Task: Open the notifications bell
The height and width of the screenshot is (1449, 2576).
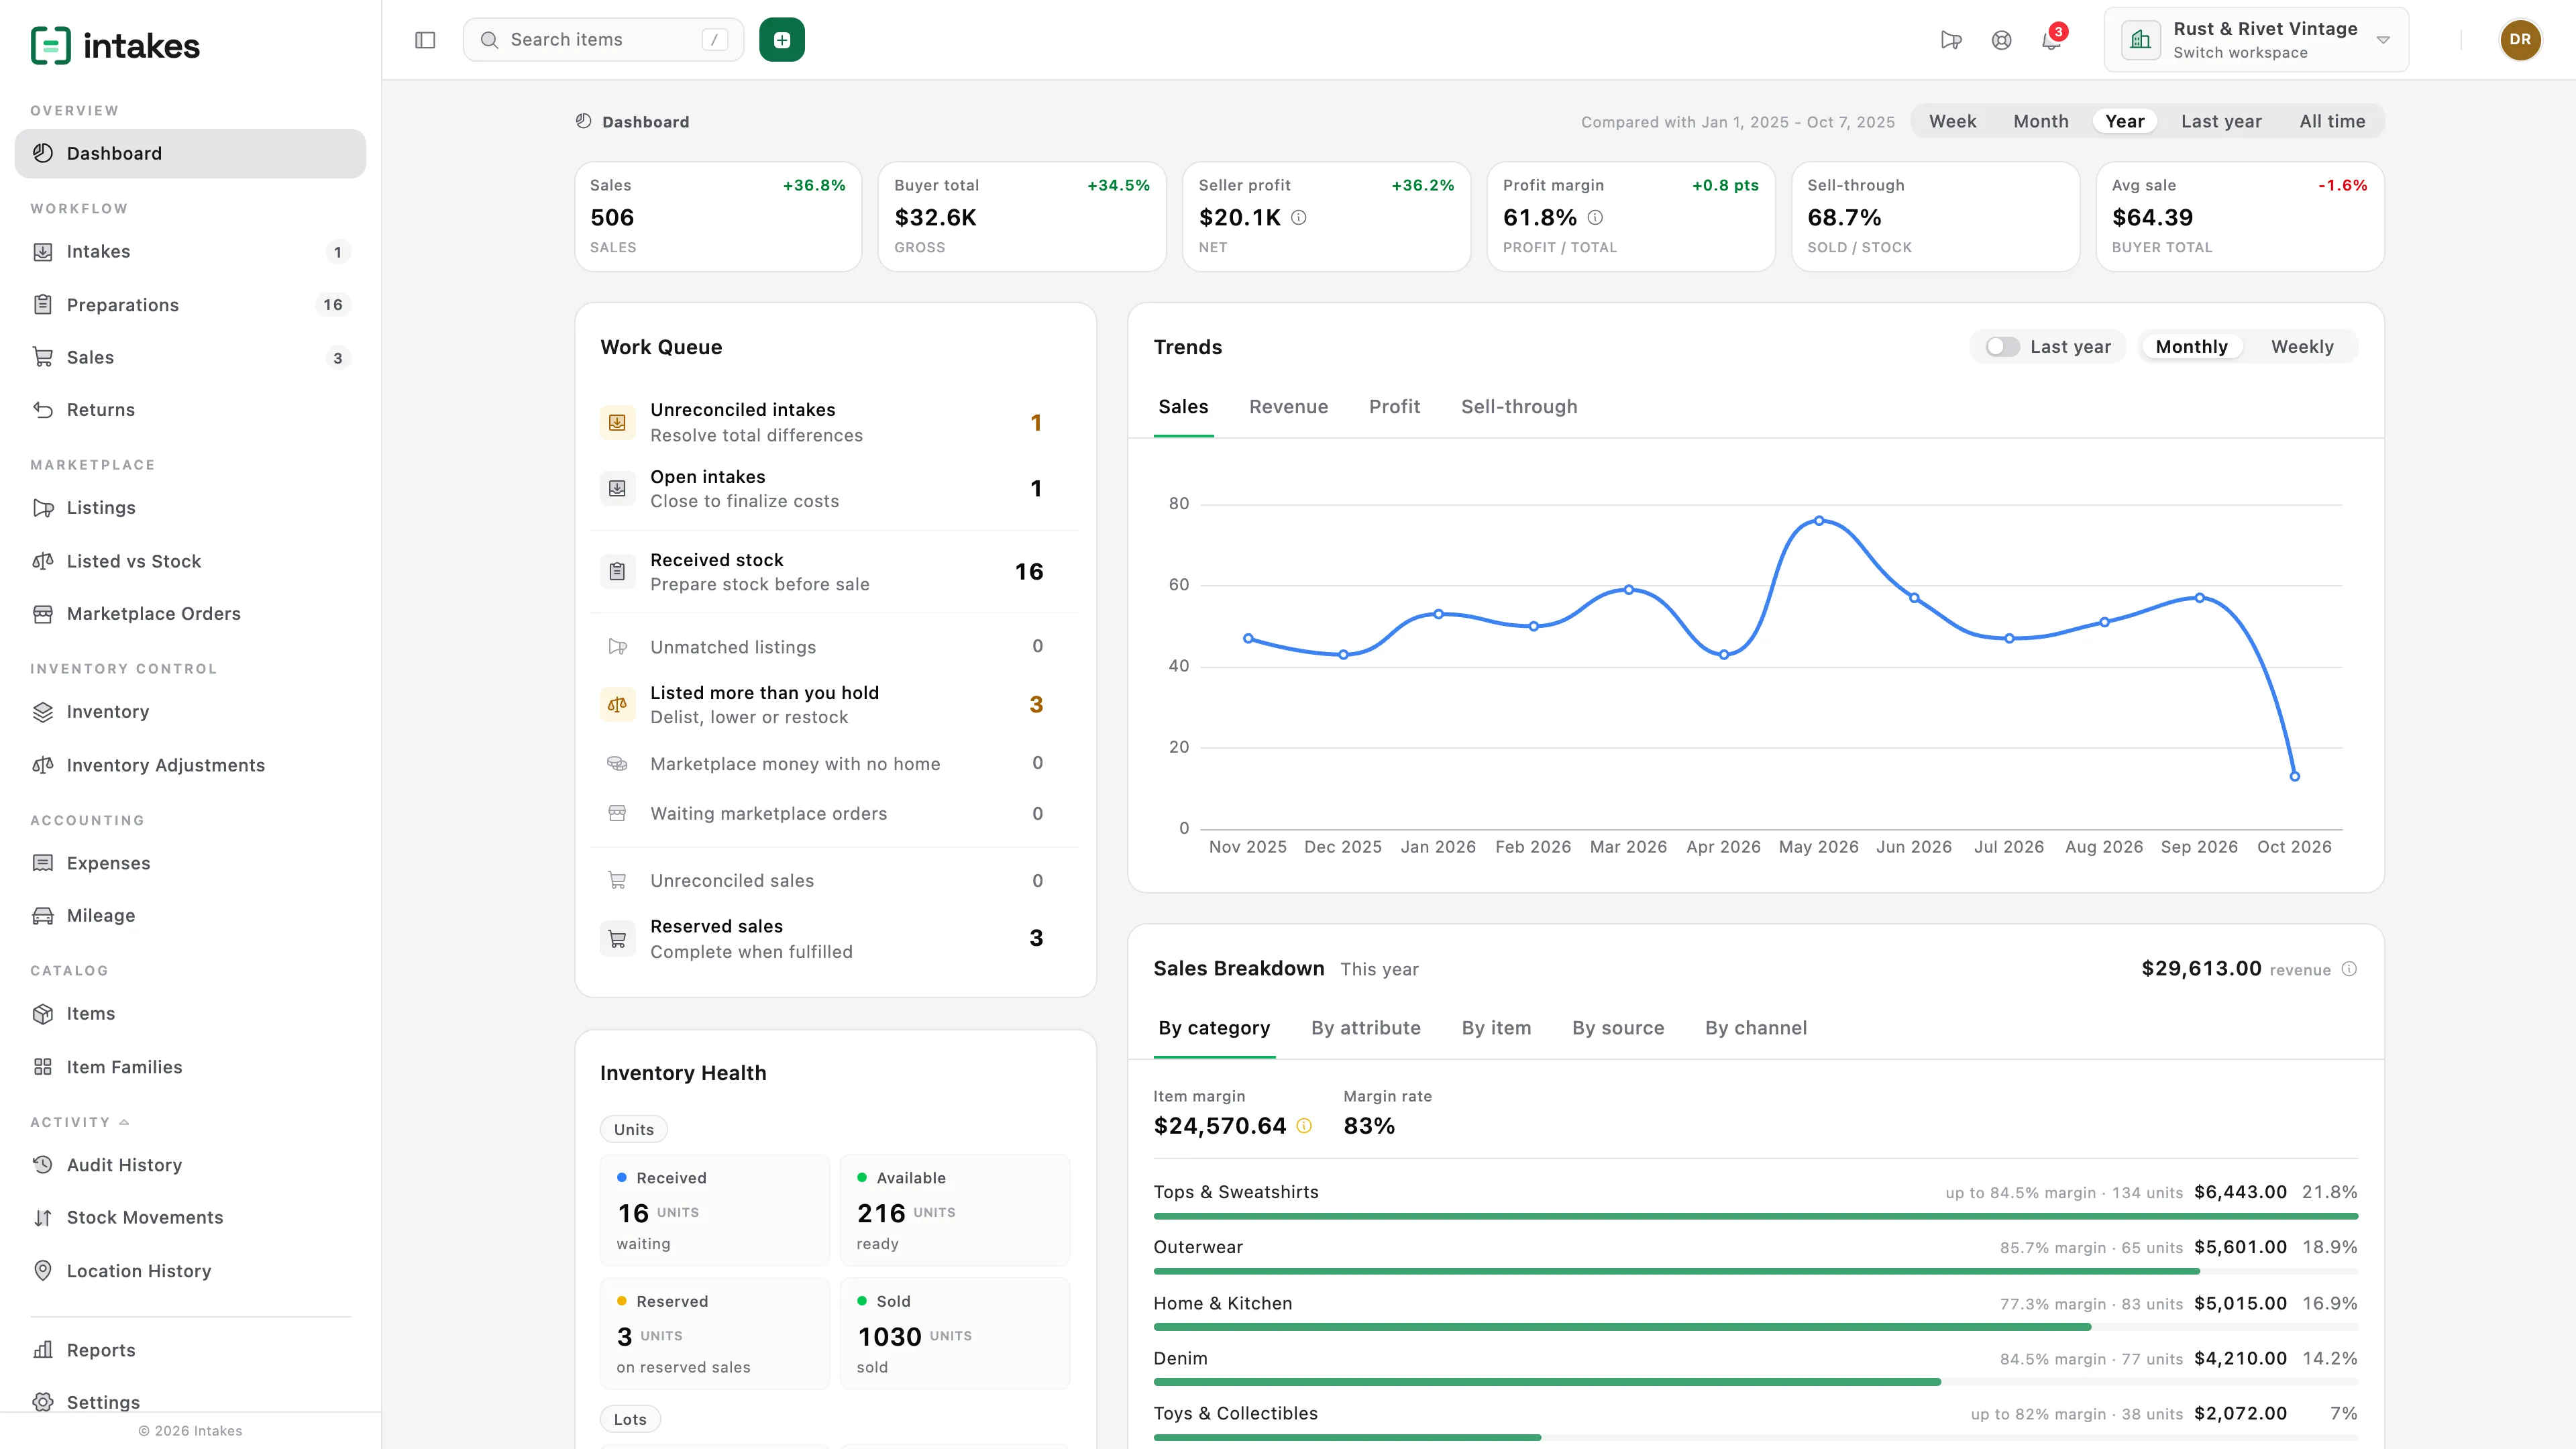Action: coord(2051,40)
